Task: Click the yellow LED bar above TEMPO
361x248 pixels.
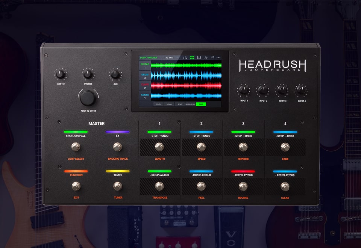Action: pos(118,171)
